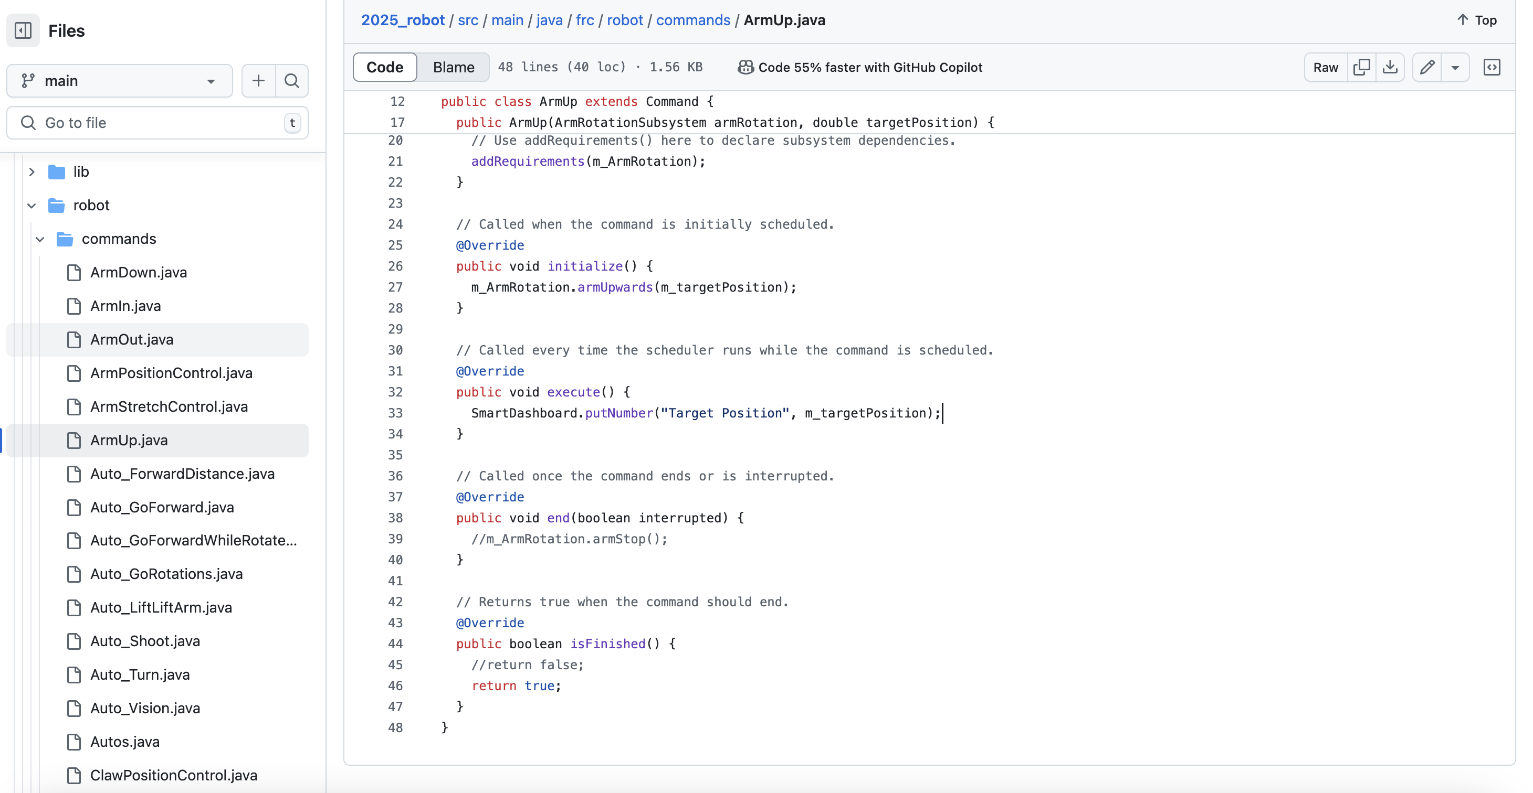This screenshot has width=1533, height=793.
Task: Click sticky line 12 class declaration
Action: click(x=577, y=102)
